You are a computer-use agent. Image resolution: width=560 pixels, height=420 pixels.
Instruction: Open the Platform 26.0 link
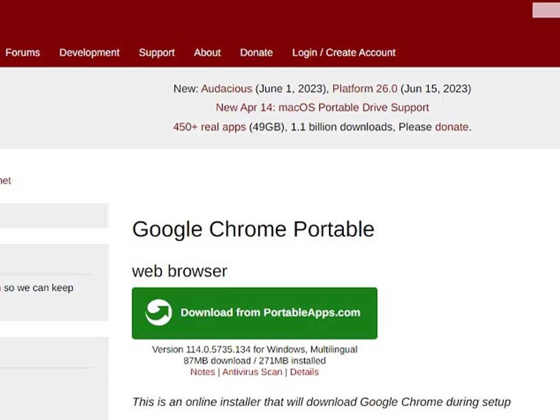click(364, 89)
